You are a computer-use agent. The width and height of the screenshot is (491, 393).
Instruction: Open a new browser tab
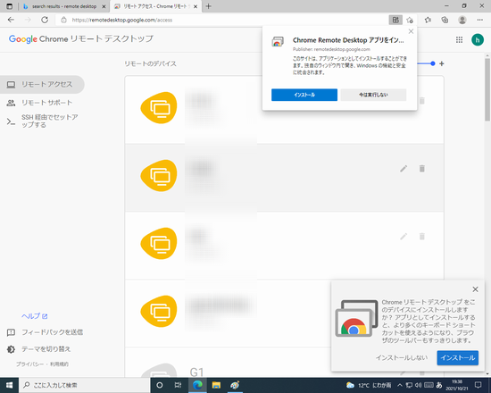pos(209,6)
